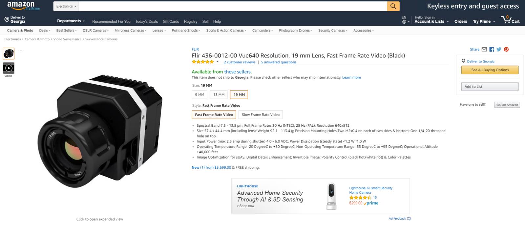The width and height of the screenshot is (525, 234).
Task: Share the product on Facebook
Action: click(492, 50)
